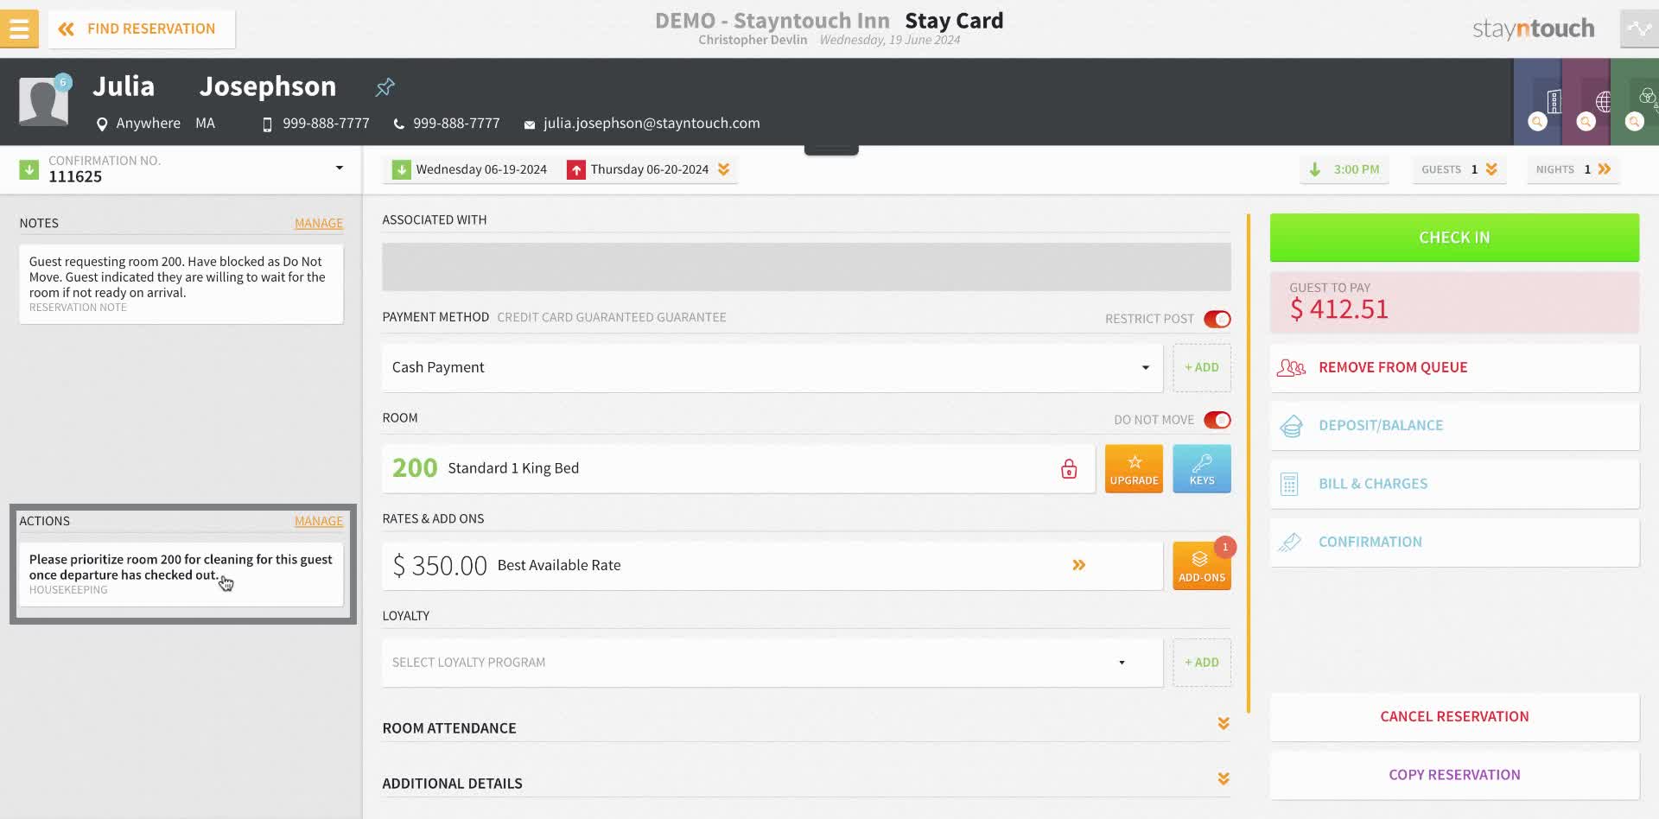Click Manage link in Actions
Screen dimensions: 1659x819
click(319, 521)
